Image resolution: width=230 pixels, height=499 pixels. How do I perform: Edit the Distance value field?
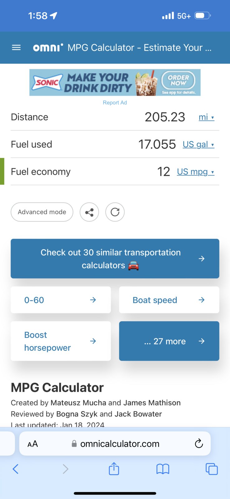coord(165,117)
